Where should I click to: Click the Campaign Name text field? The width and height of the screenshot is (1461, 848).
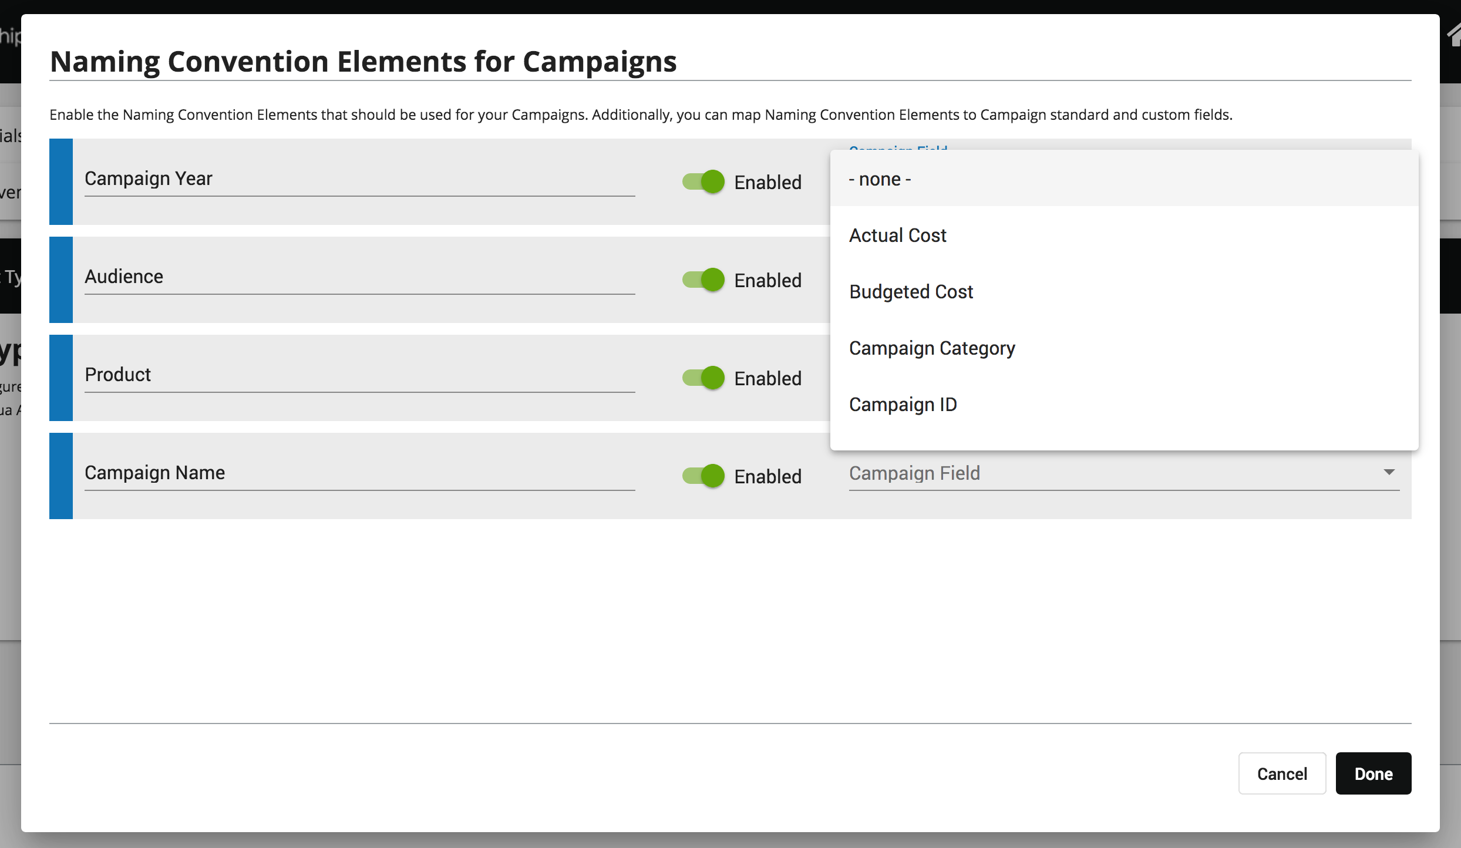(x=359, y=473)
